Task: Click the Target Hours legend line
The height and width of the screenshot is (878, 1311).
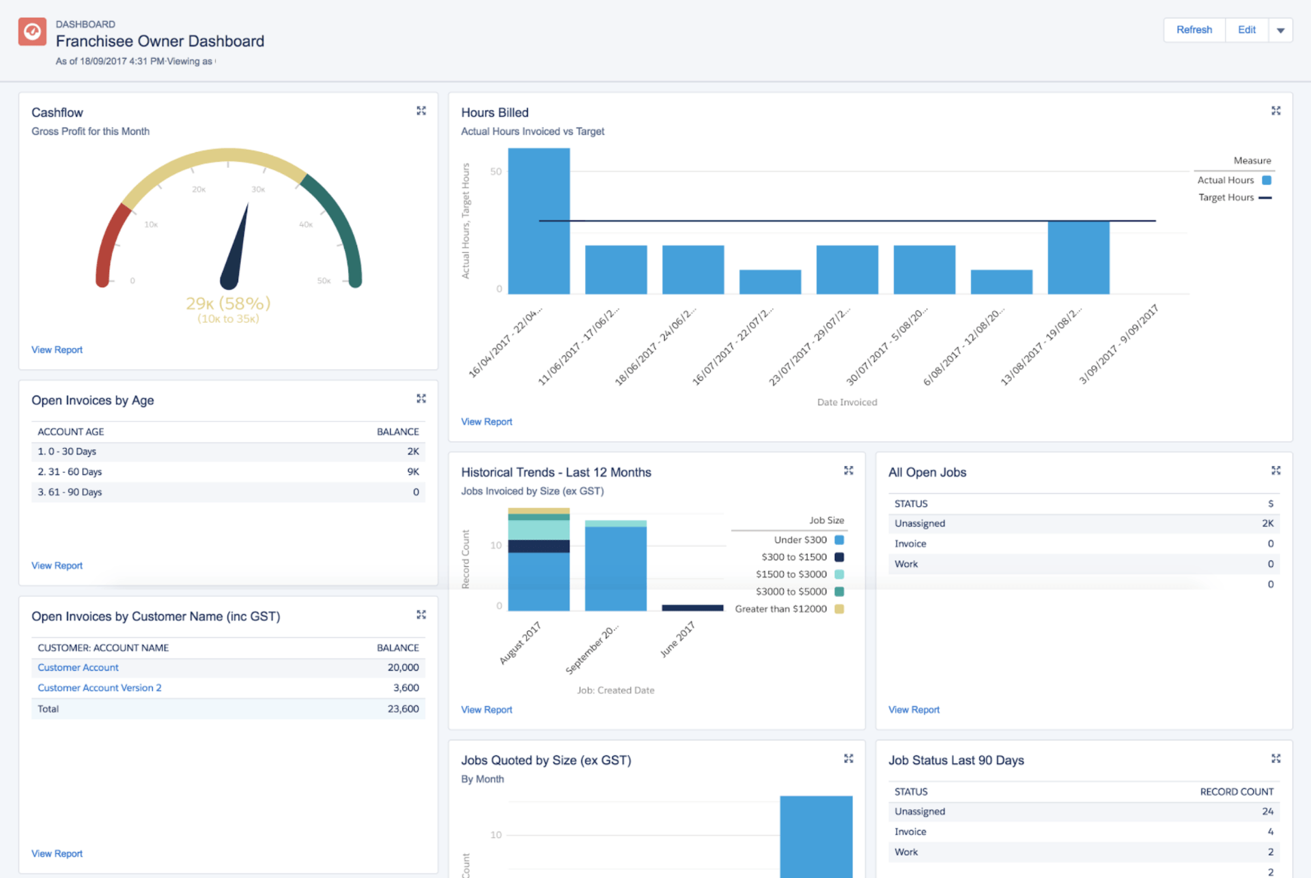Action: pos(1265,198)
